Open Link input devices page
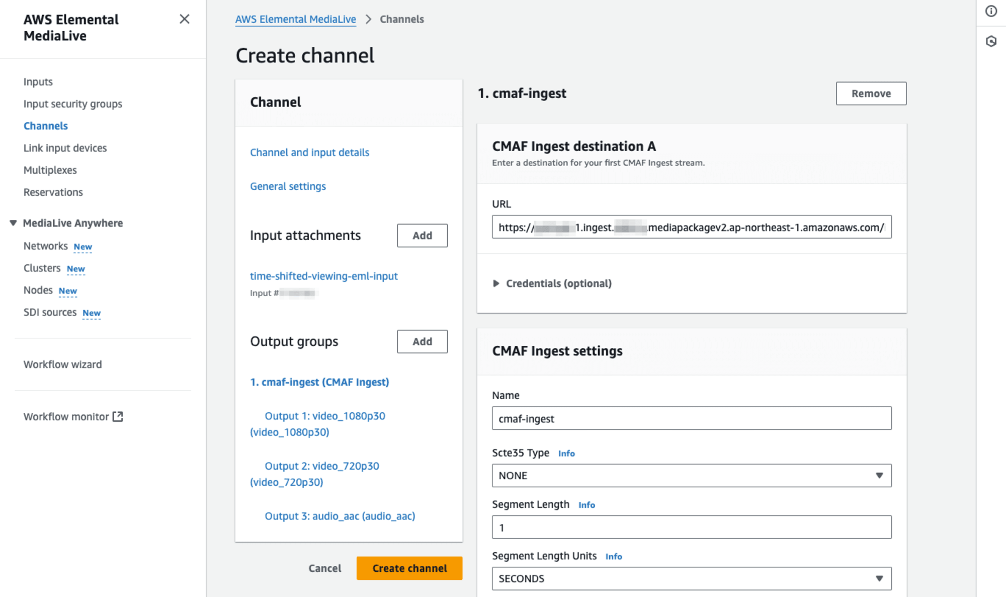 click(65, 148)
